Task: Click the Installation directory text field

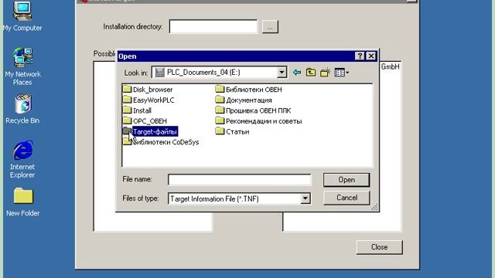Action: pos(213,26)
